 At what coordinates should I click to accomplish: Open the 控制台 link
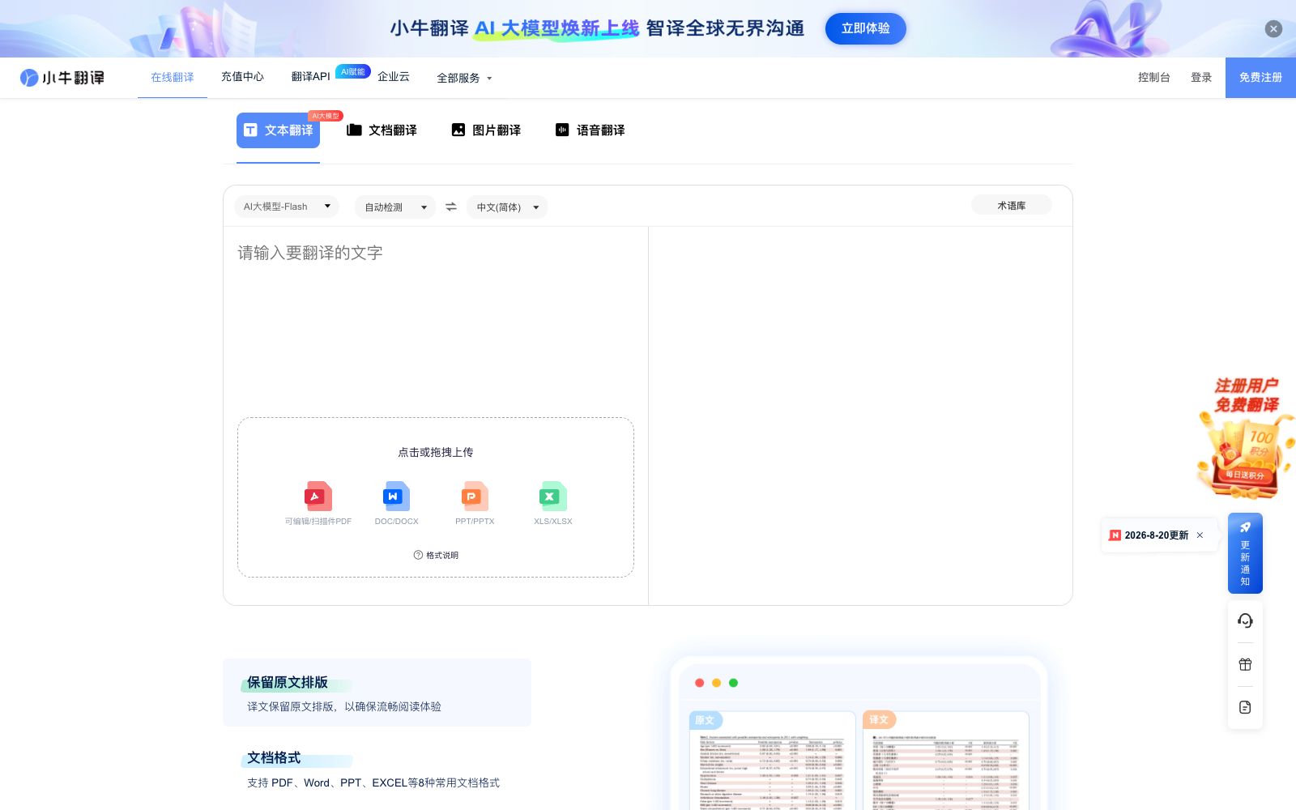[1153, 78]
